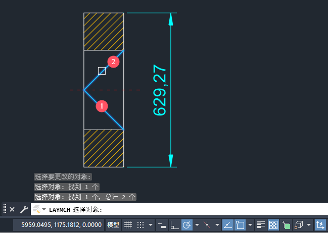The width and height of the screenshot is (328, 233).
Task: Close the command line with X
Action: point(12,209)
